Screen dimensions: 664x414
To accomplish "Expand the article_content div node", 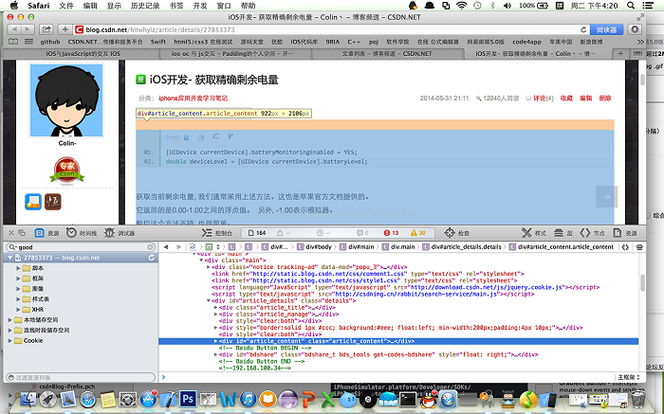I will (x=215, y=341).
